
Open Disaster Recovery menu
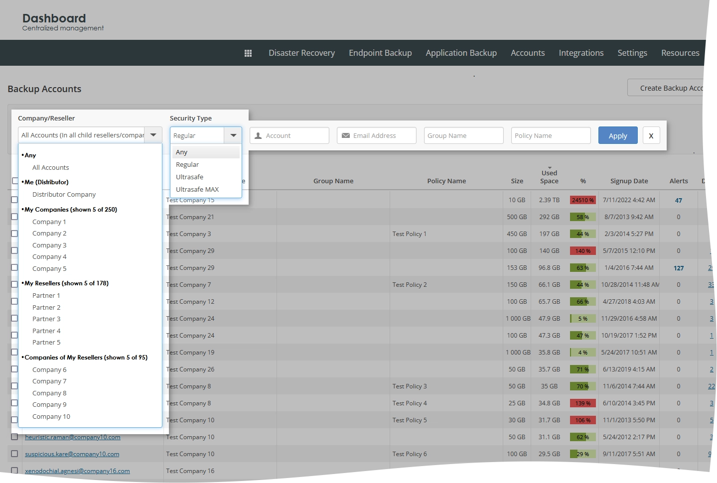pos(301,53)
